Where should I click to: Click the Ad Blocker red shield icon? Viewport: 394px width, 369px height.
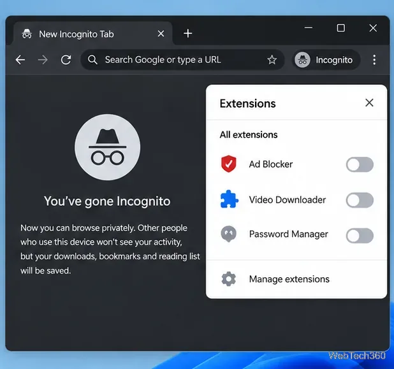tap(229, 164)
